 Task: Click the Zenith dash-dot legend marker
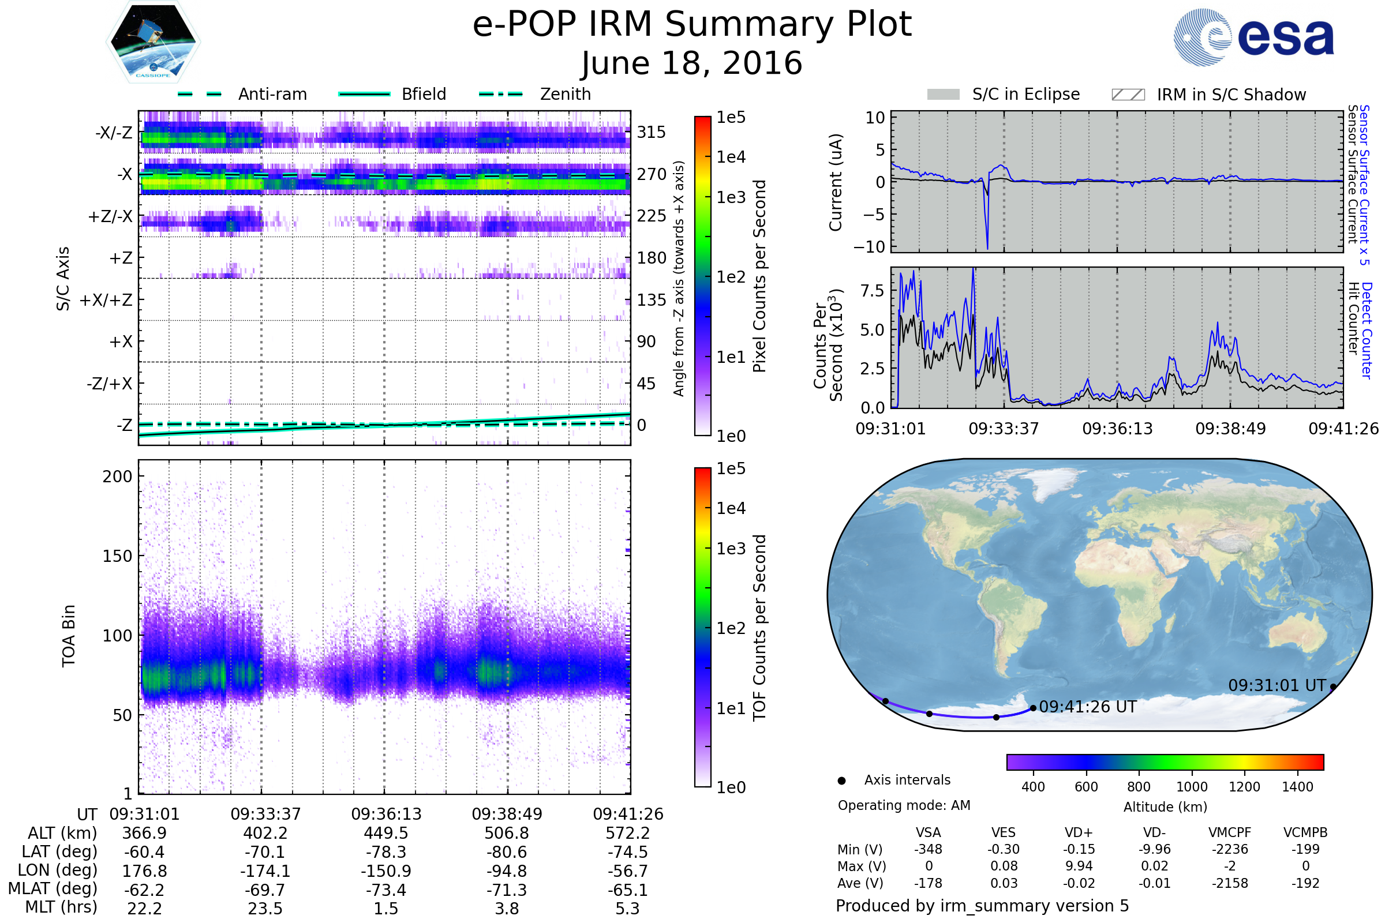point(500,94)
